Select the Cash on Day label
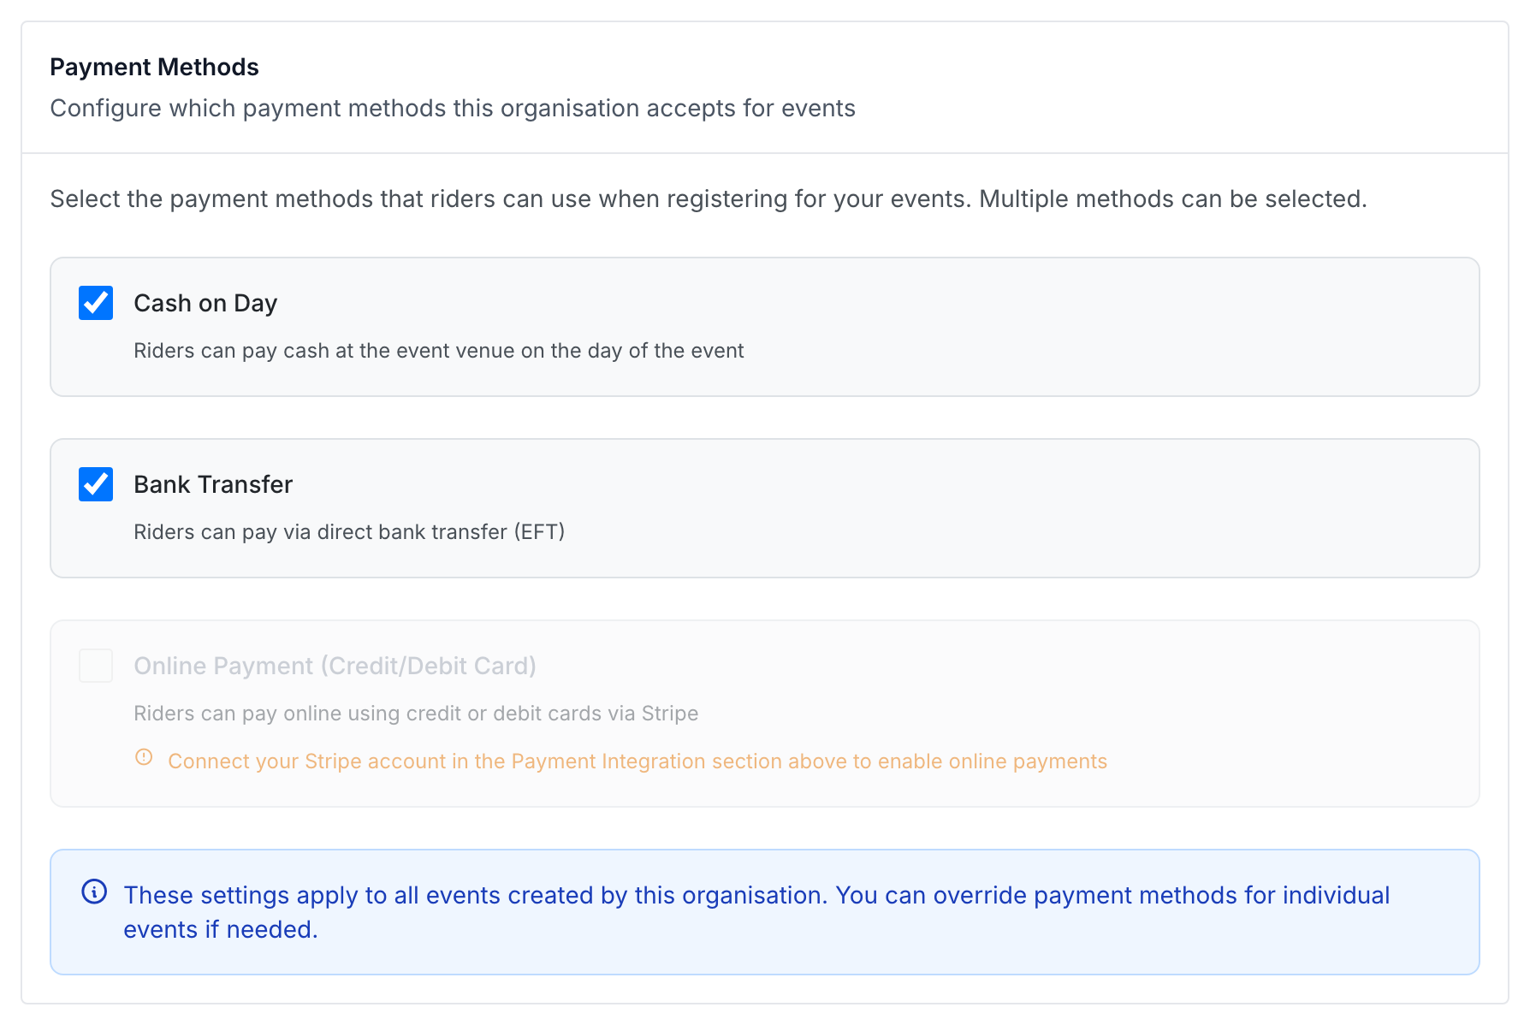 pyautogui.click(x=205, y=303)
